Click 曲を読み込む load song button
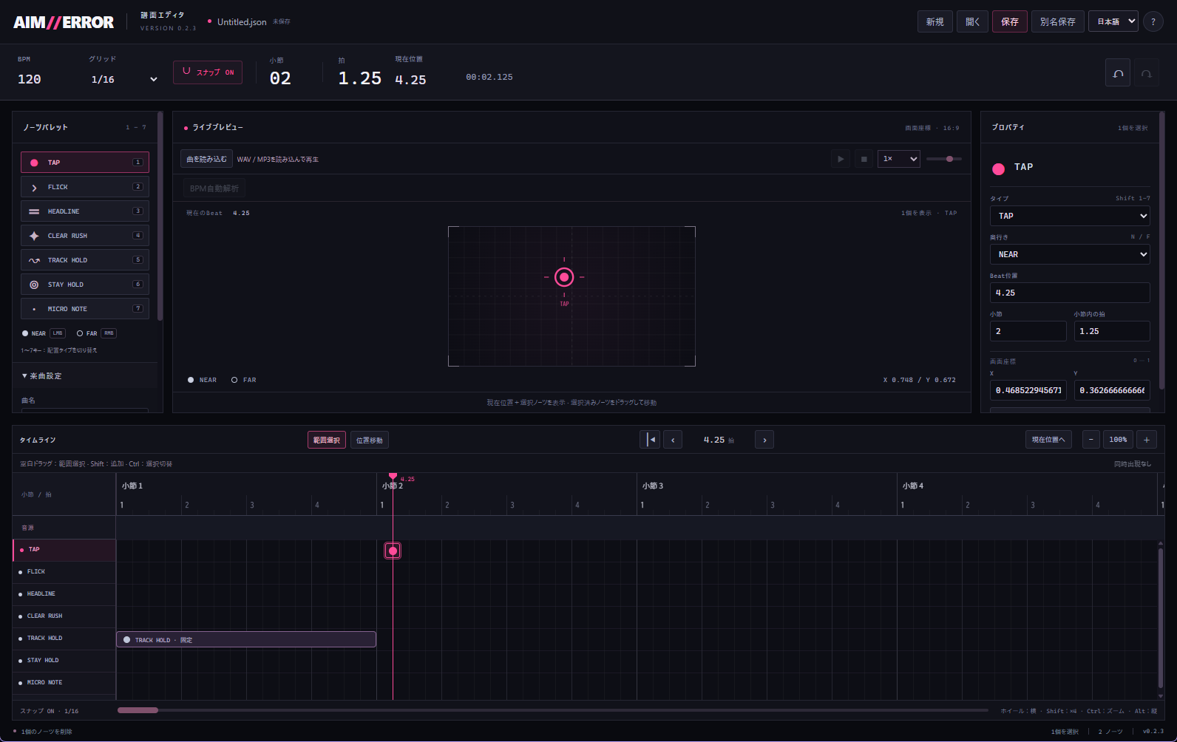Screen dimensions: 1177x742 [206, 159]
